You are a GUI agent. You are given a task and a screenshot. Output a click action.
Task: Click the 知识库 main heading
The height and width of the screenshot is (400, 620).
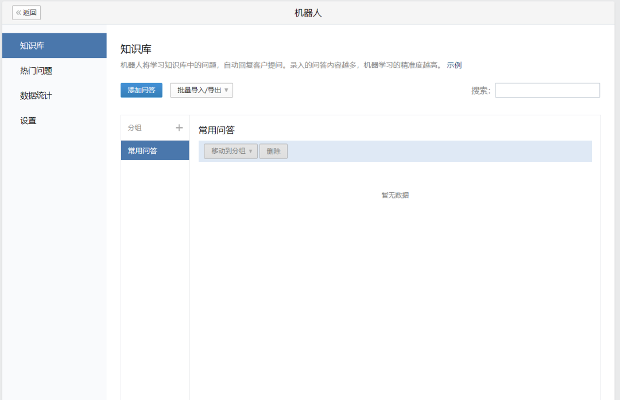tap(136, 49)
